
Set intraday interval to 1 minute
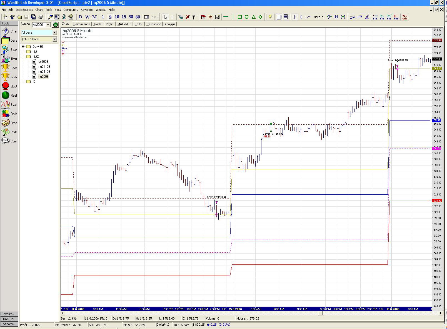pyautogui.click(x=103, y=17)
